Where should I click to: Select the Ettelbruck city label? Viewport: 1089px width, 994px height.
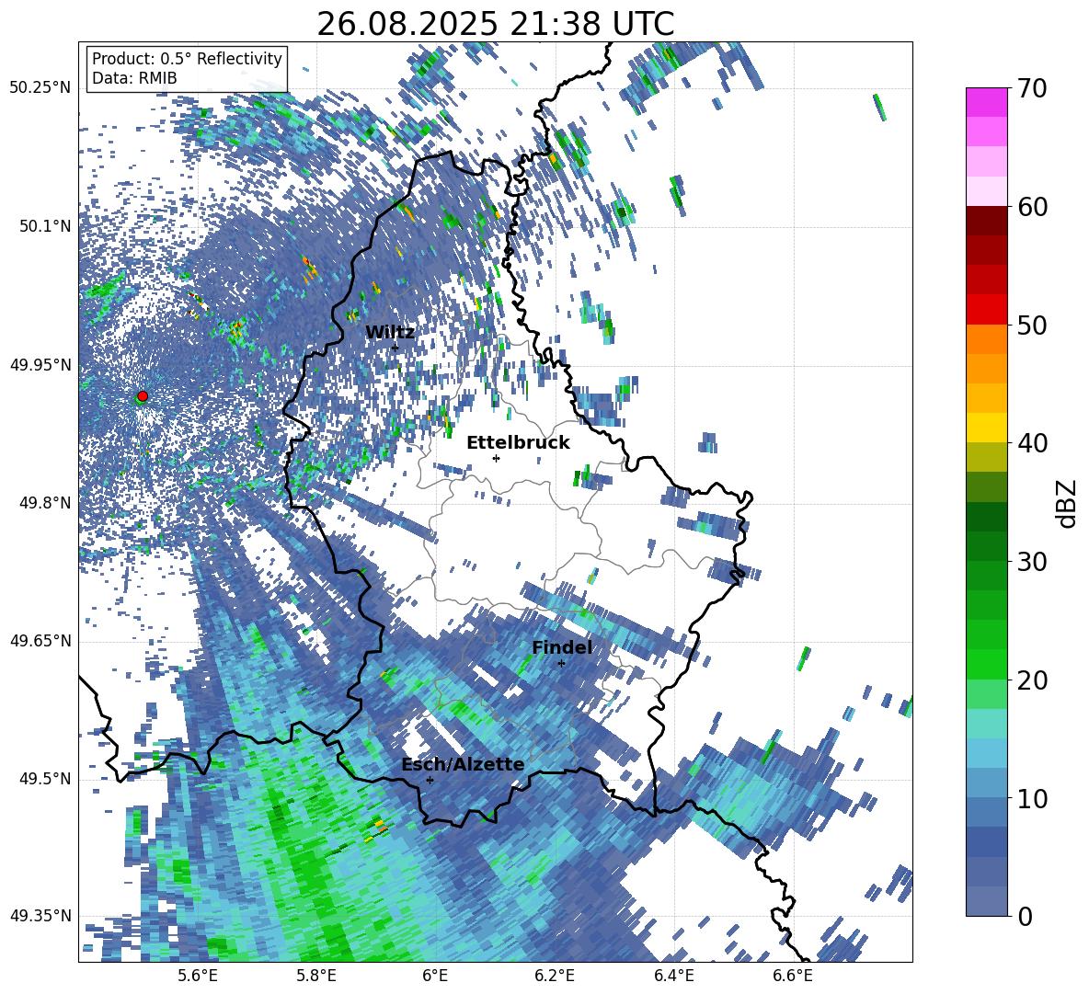518,442
